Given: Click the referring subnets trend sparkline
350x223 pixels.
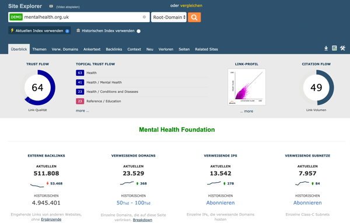Looking at the screenshot, I should click(302, 183).
